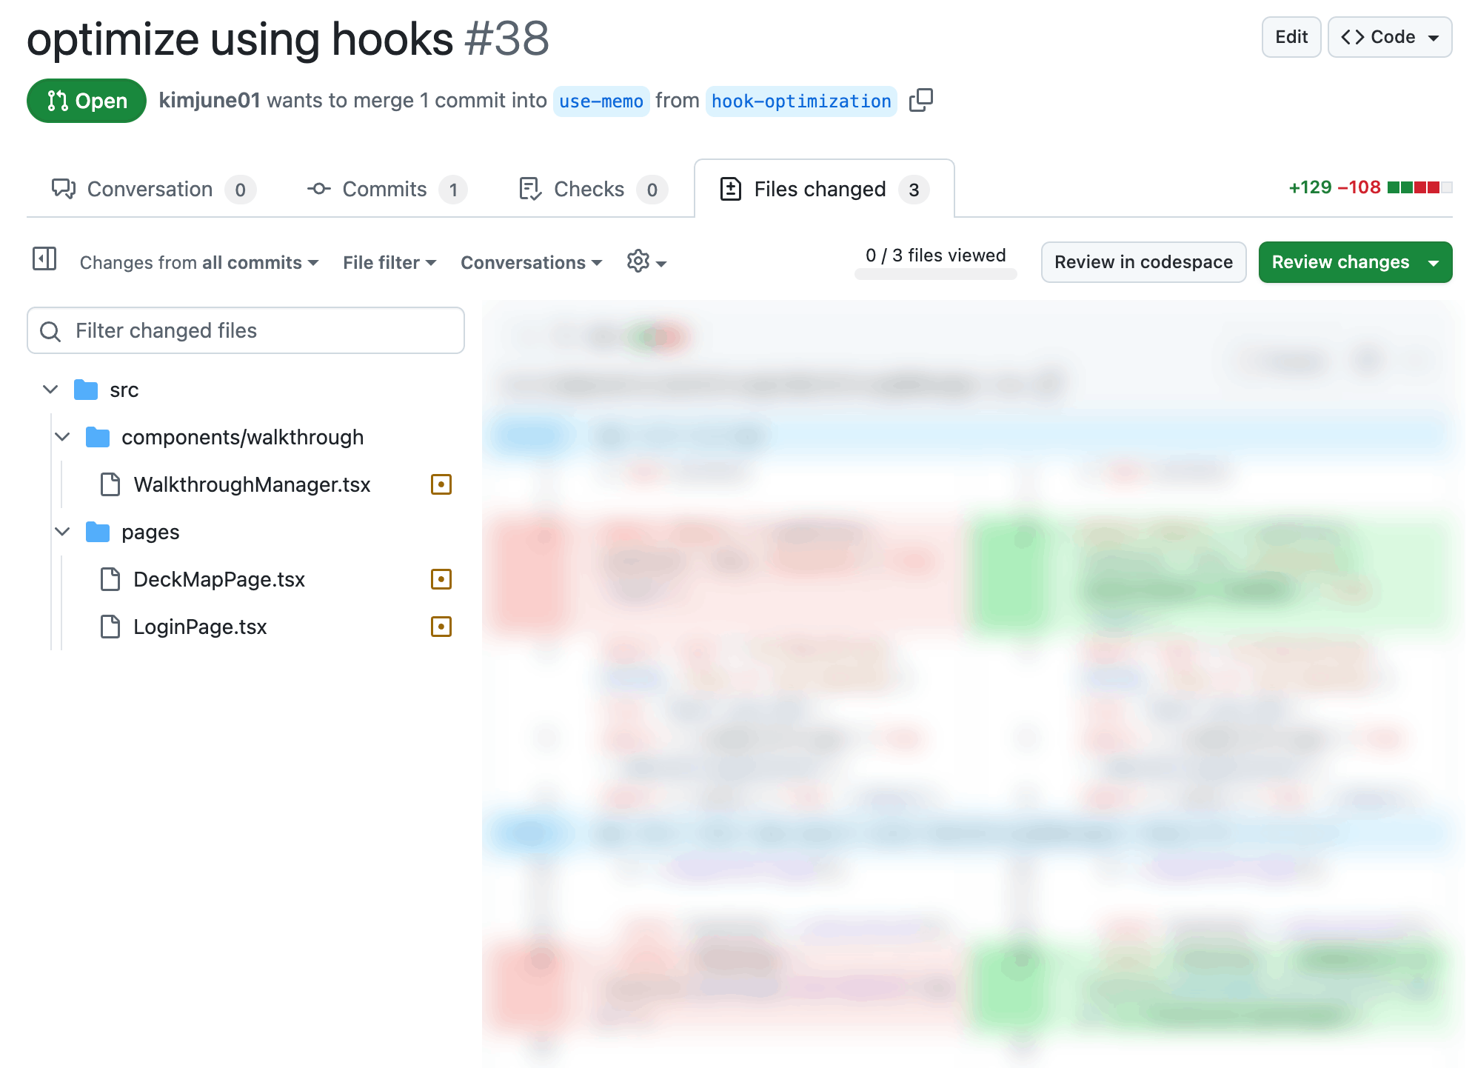
Task: Collapse the pages folder chevron
Action: tap(62, 532)
